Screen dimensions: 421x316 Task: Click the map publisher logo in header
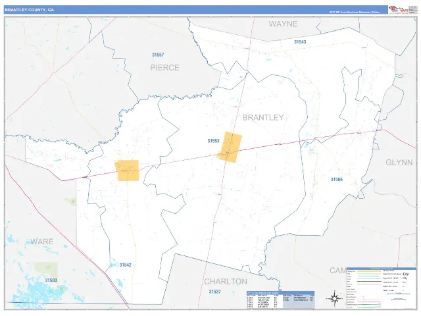[399, 10]
